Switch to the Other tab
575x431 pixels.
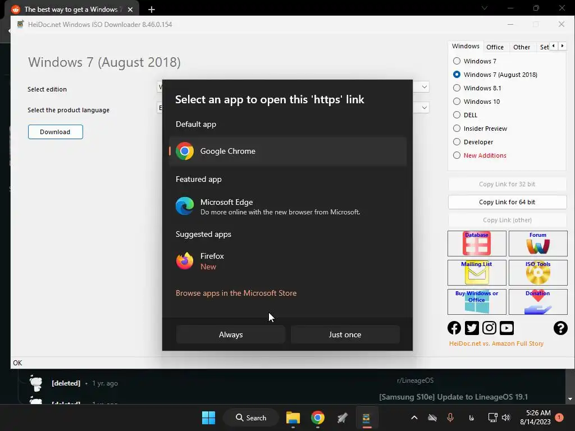522,47
